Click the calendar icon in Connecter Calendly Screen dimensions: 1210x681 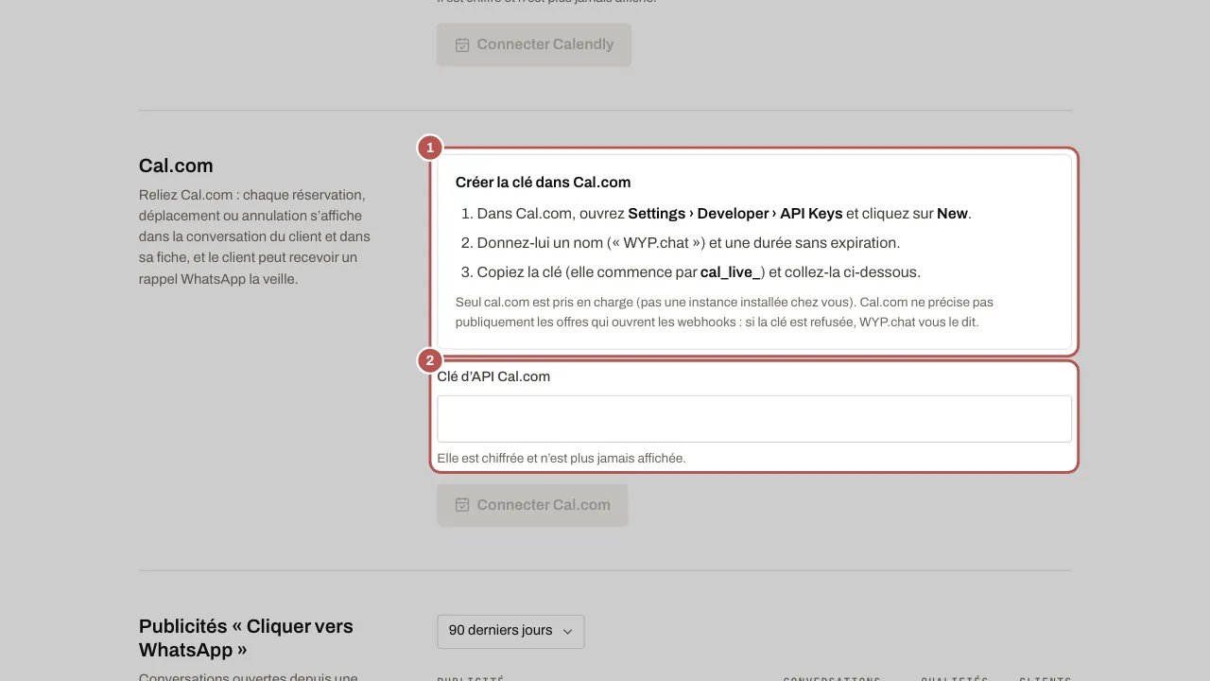(462, 44)
